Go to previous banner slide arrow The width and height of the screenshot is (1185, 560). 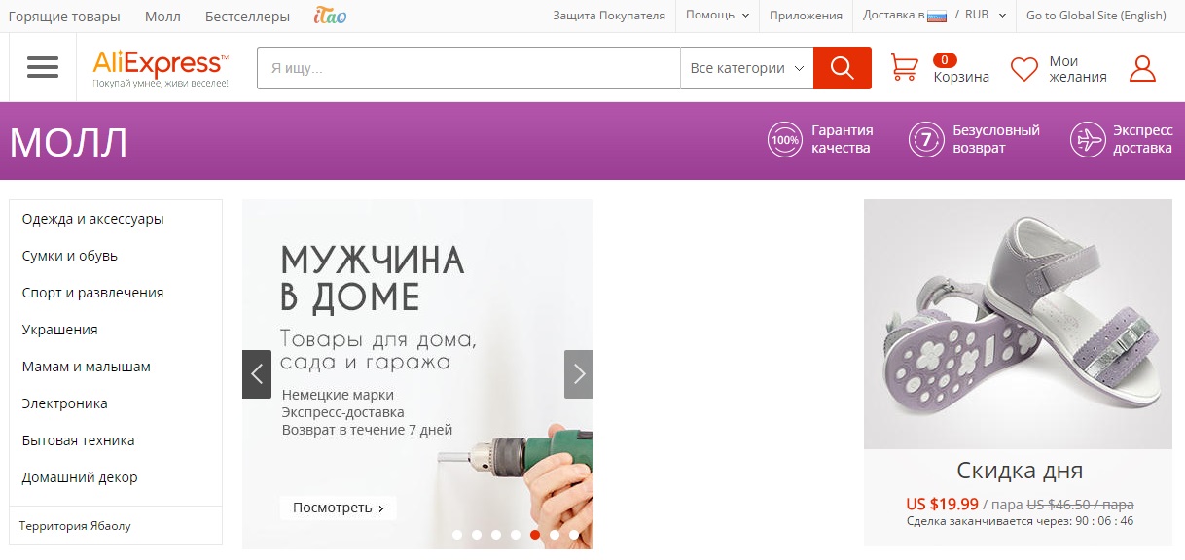[257, 374]
